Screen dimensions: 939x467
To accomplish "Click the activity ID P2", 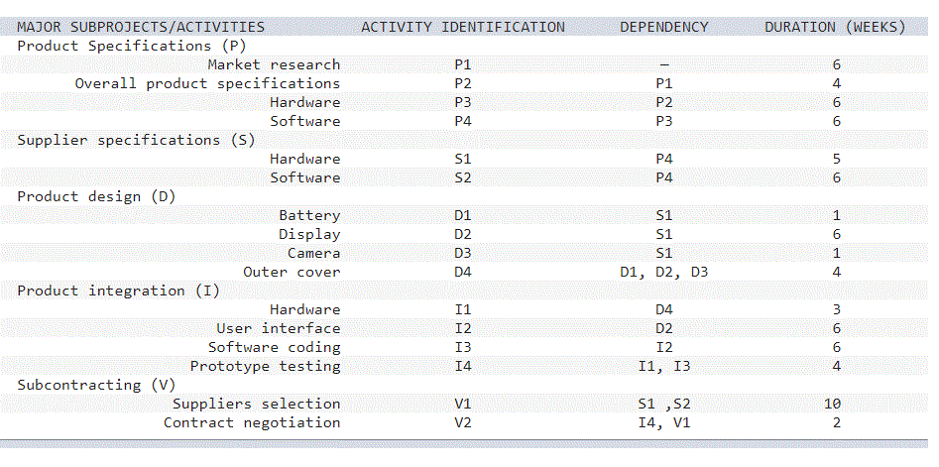I will [x=463, y=83].
